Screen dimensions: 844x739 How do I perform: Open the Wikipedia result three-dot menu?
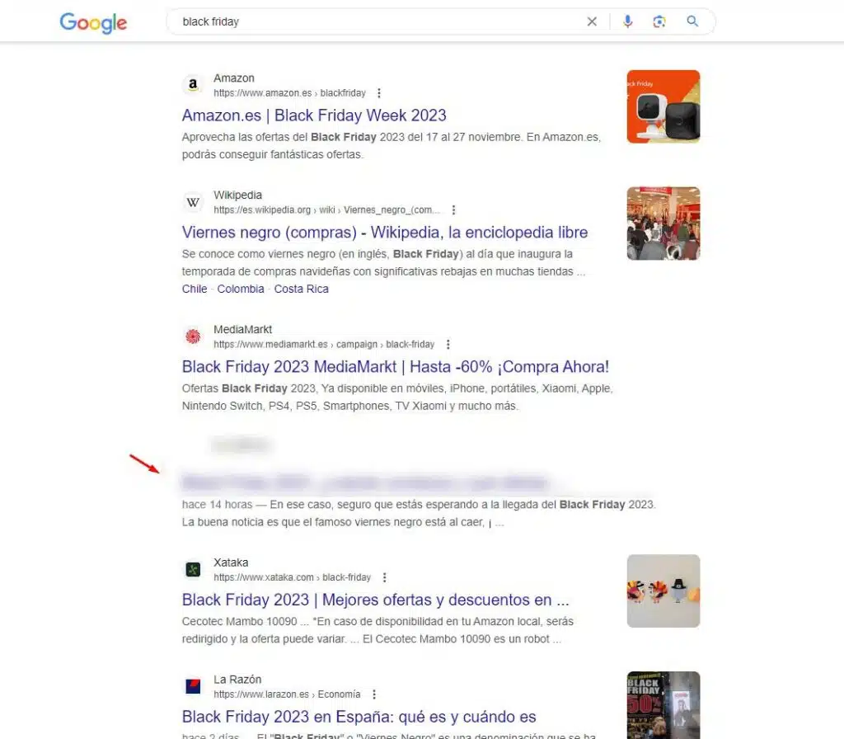[454, 210]
